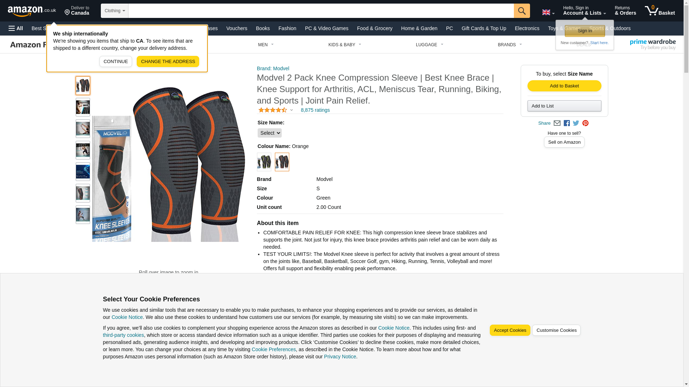Viewport: 689px width, 387px height.
Task: Open the All hamburger menu
Action: coord(16,28)
